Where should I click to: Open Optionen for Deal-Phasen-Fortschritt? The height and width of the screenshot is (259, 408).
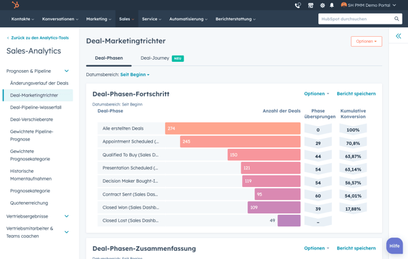click(316, 94)
